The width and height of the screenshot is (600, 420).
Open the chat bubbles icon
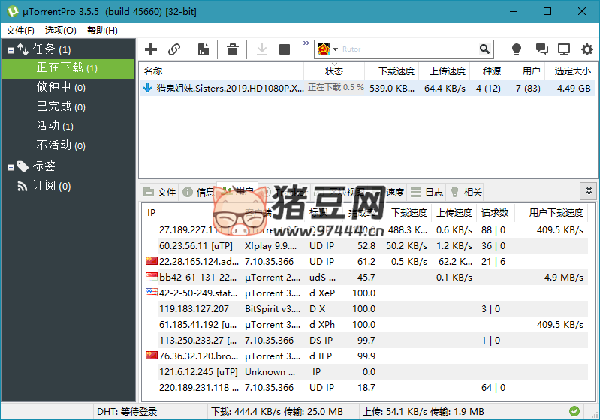point(541,49)
